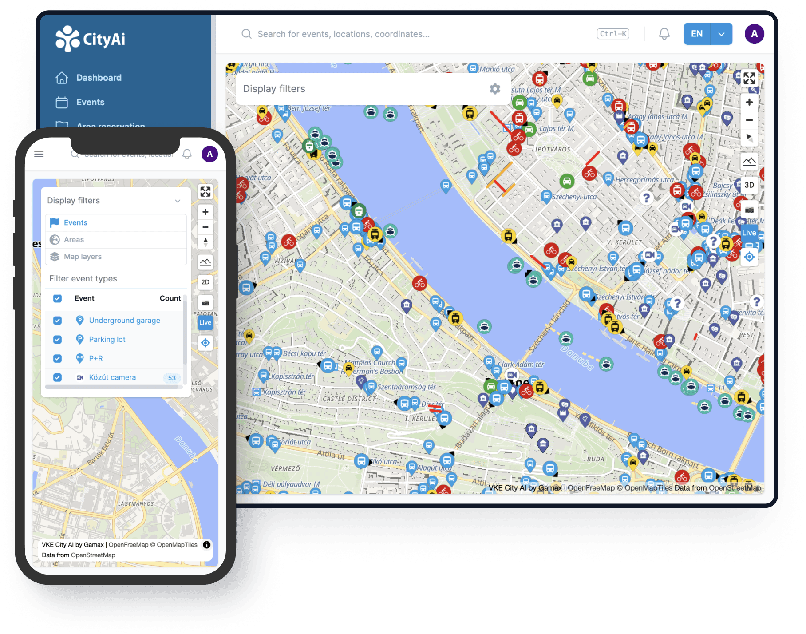Image resolution: width=806 pixels, height=634 pixels.
Task: Uncheck the P+R checkbox
Action: [x=58, y=358]
